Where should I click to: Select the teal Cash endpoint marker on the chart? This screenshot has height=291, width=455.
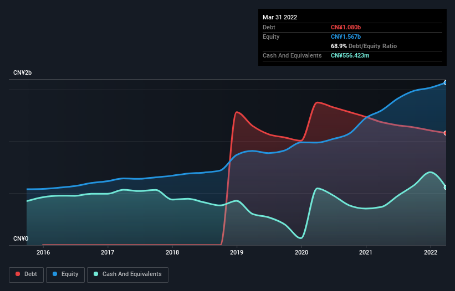click(x=446, y=188)
